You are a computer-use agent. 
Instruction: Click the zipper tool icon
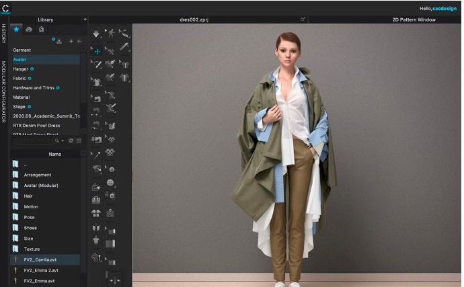pos(110,213)
